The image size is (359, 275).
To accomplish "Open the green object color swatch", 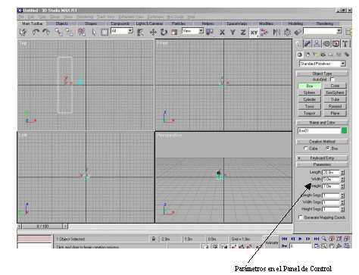I will point(344,130).
